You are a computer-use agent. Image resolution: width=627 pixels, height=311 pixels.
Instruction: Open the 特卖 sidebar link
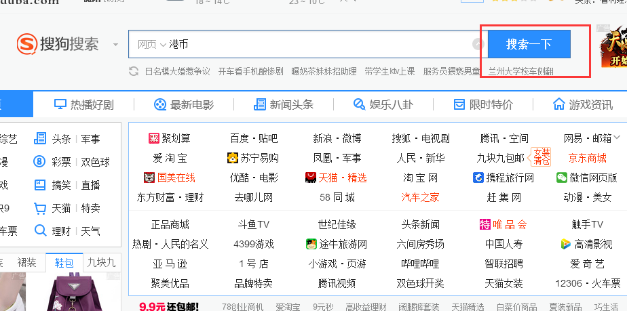point(91,209)
